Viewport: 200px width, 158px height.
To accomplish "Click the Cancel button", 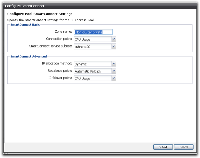I will point(184,147).
